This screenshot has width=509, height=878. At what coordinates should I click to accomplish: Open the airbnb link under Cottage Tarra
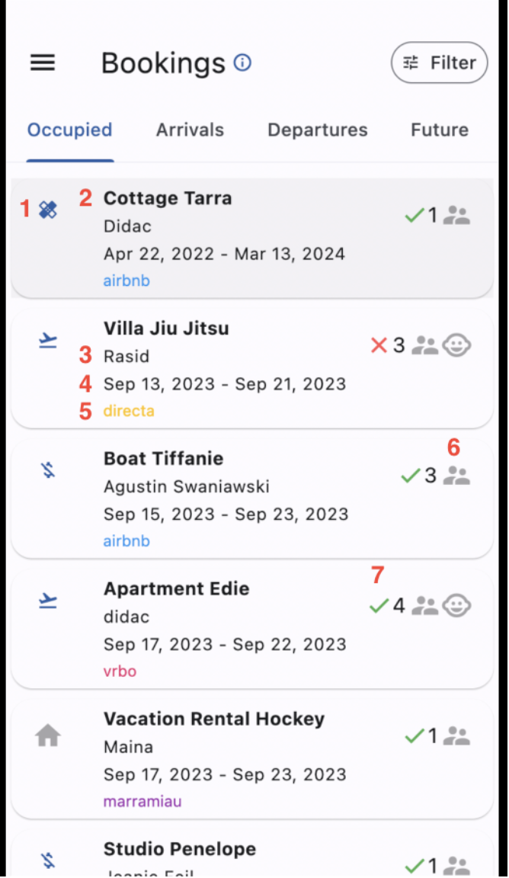point(126,280)
